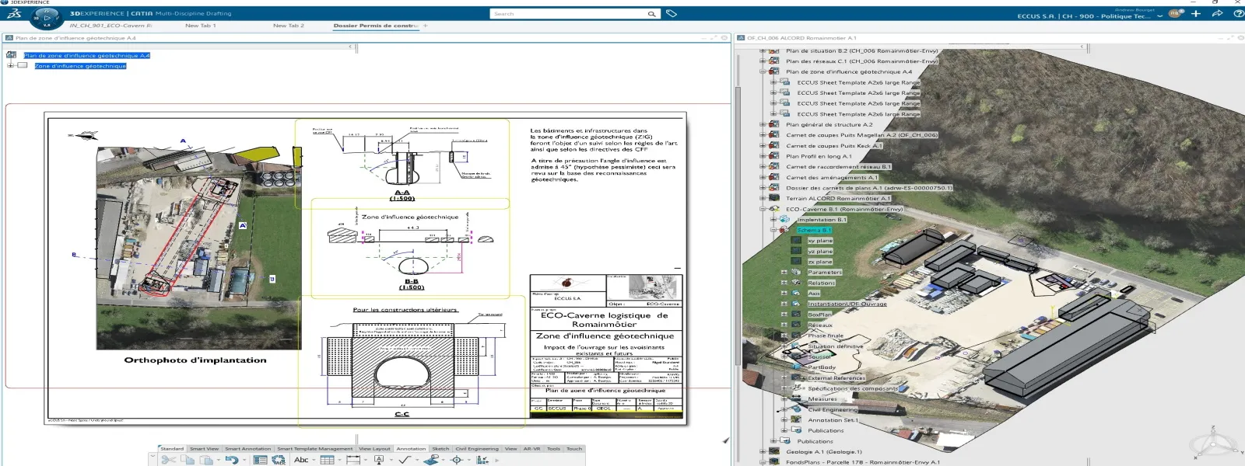Image resolution: width=1245 pixels, height=466 pixels.
Task: Click the text frame annotation icon
Action: tap(379, 460)
